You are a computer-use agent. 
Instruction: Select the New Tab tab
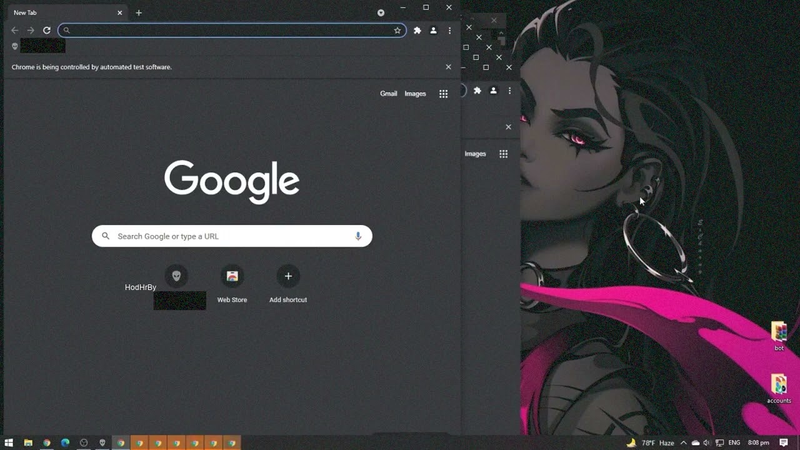point(67,12)
